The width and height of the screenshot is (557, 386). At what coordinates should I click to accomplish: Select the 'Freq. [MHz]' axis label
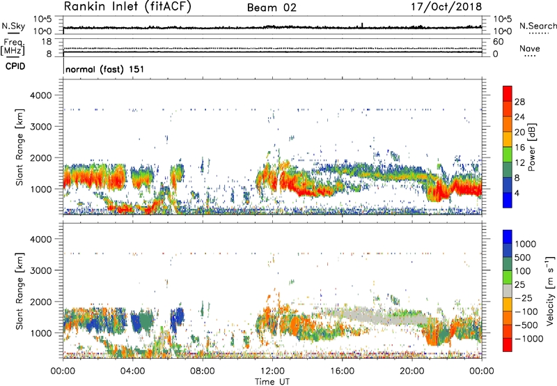pyautogui.click(x=13, y=47)
